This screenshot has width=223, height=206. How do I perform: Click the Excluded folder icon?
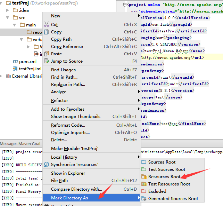[144, 191]
